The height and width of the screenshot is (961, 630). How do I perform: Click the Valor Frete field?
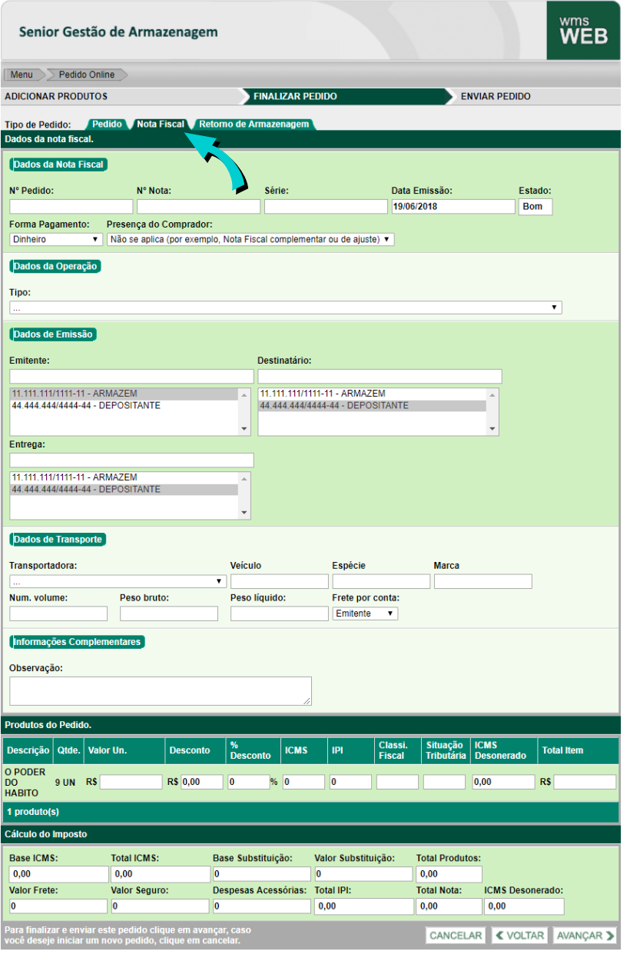[x=58, y=906]
